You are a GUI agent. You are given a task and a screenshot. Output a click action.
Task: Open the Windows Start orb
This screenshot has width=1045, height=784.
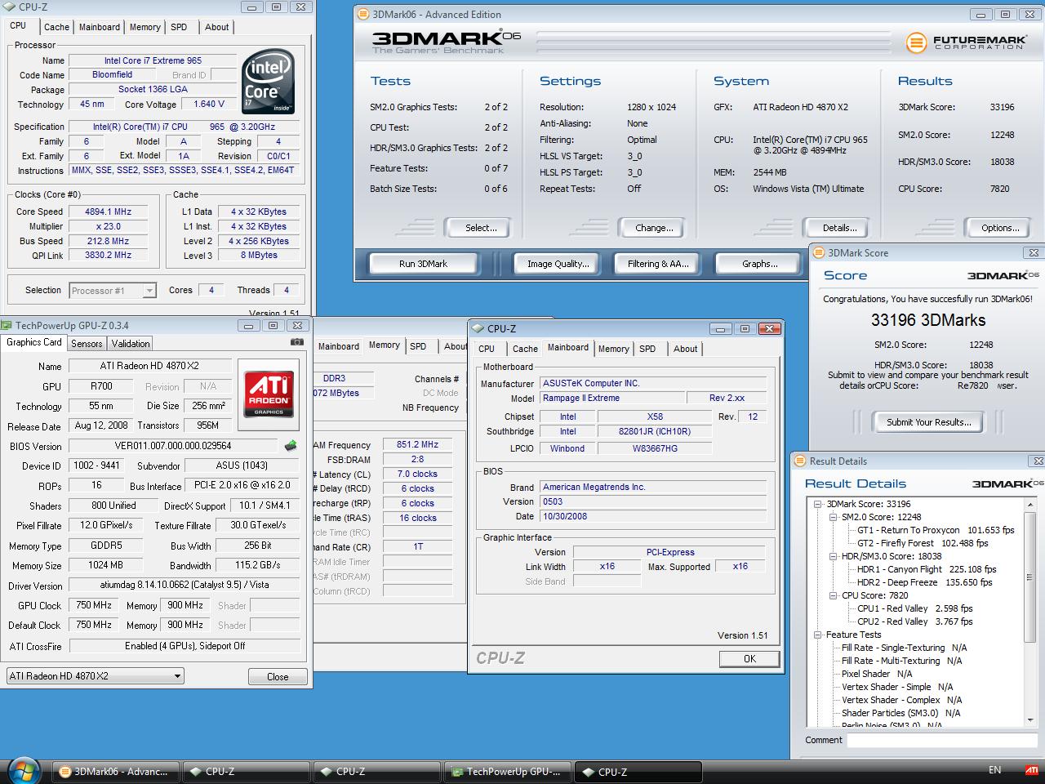(x=24, y=770)
